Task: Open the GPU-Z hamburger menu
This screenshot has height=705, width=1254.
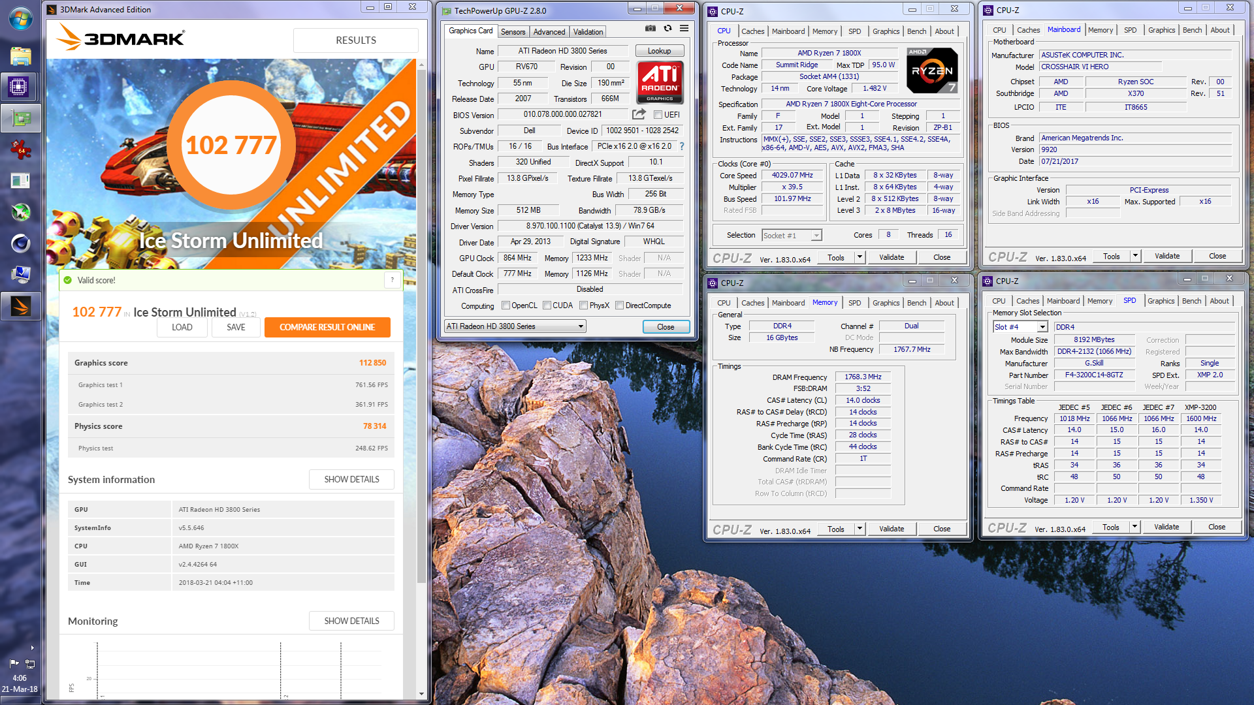Action: point(684,28)
